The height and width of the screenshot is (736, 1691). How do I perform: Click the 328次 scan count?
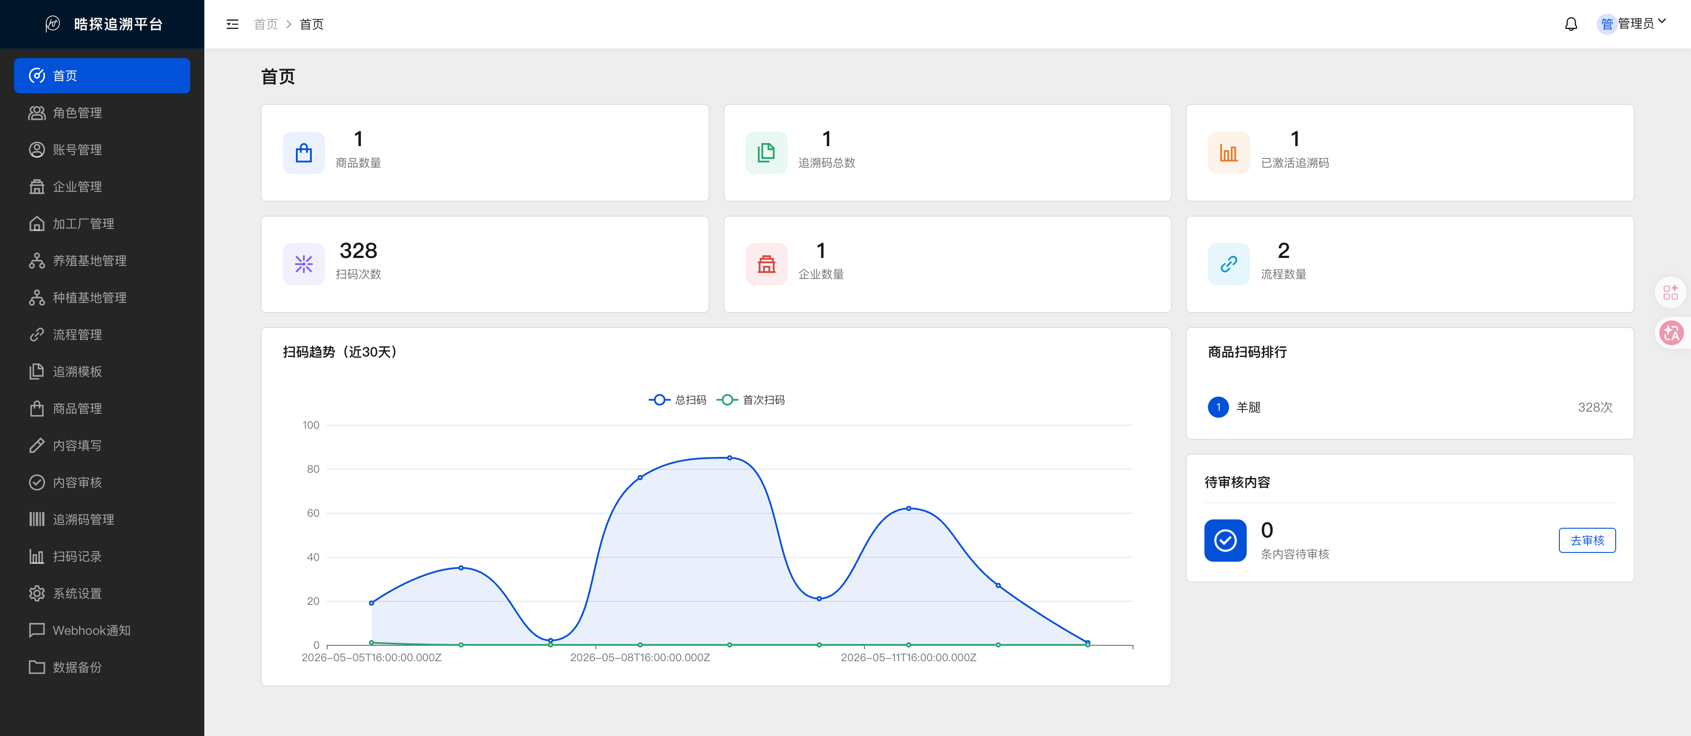[x=1595, y=407]
